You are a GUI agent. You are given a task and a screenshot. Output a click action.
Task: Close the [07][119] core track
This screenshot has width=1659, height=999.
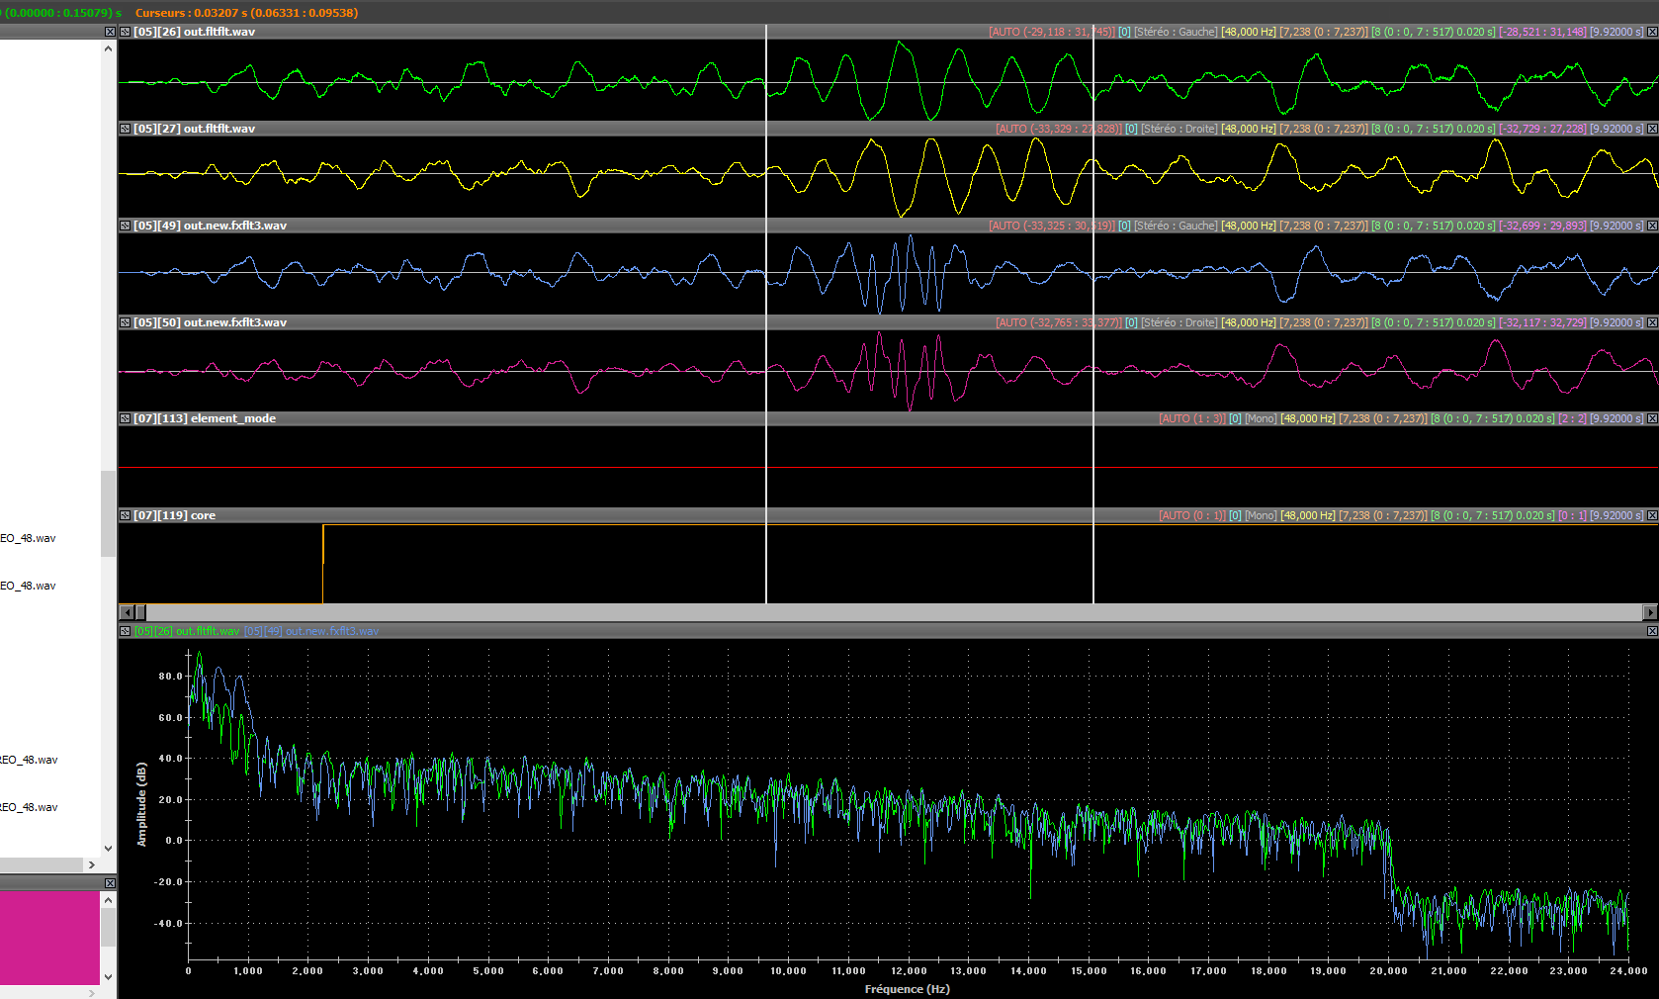1652,515
